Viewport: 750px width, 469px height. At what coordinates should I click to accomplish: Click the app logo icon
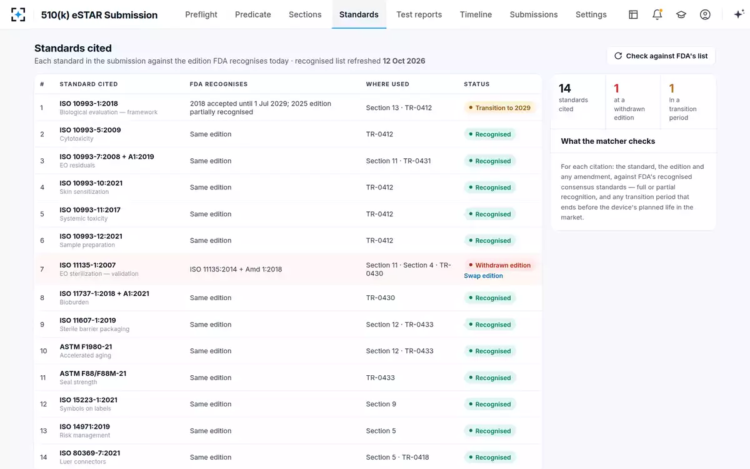18,14
